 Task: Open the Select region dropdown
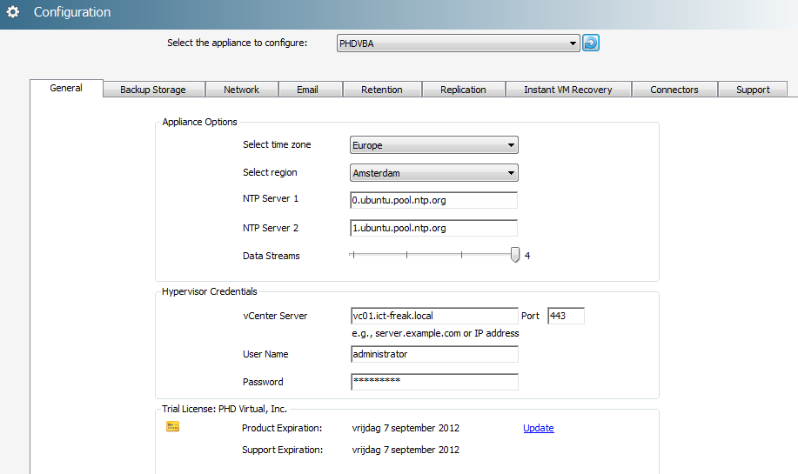click(x=433, y=173)
